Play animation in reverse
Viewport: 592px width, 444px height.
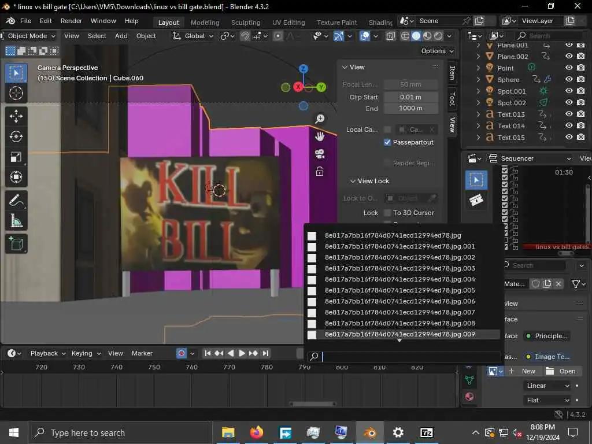[x=231, y=353]
